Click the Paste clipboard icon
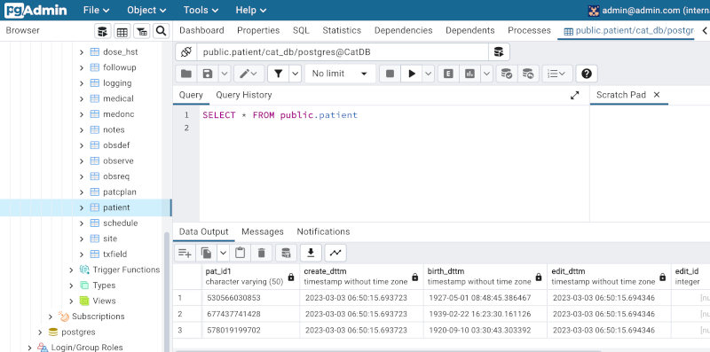The width and height of the screenshot is (710, 352). pyautogui.click(x=240, y=253)
